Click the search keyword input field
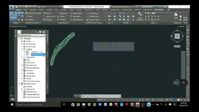 (x=123, y=7)
